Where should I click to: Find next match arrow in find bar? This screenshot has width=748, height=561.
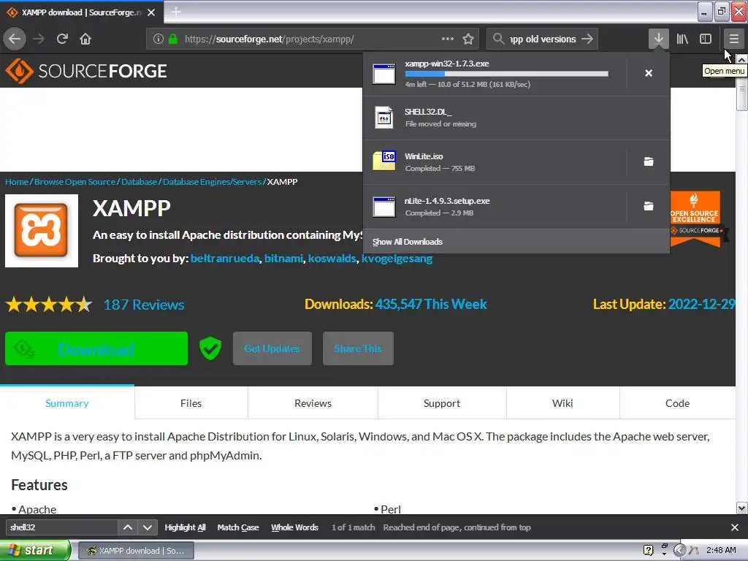pos(148,527)
